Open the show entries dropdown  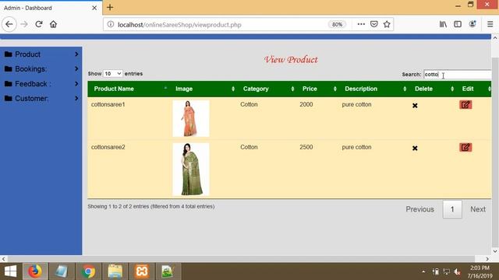(112, 74)
